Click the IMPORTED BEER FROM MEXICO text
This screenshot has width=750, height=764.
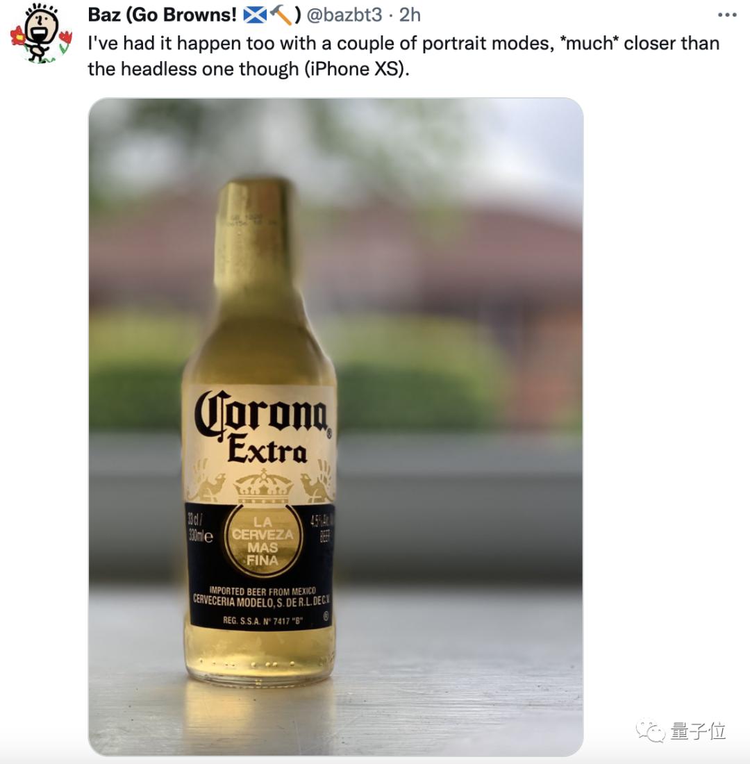(x=262, y=591)
